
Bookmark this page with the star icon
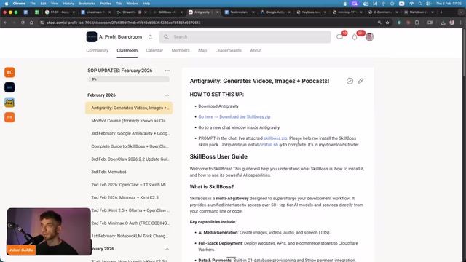(387, 23)
